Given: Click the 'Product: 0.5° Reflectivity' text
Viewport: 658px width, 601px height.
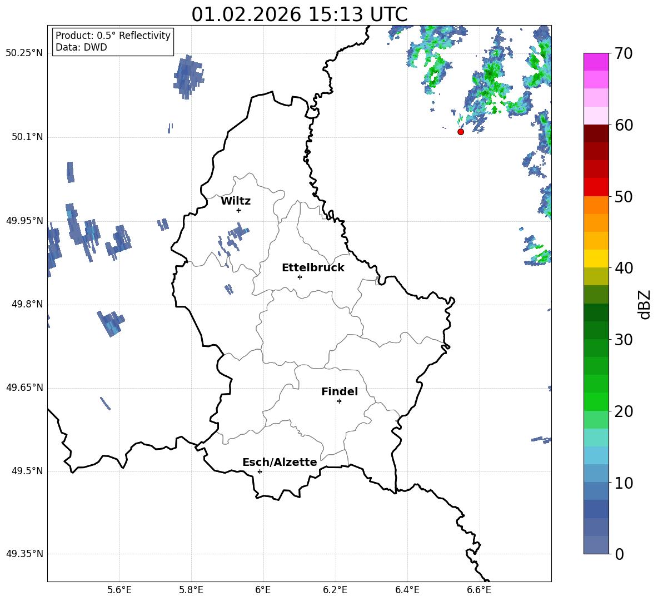Looking at the screenshot, I should click(113, 36).
